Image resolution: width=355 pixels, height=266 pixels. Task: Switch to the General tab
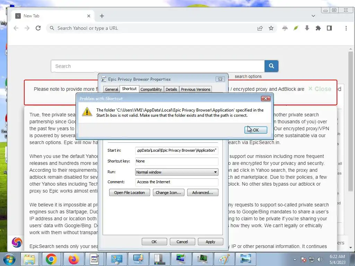point(111,89)
